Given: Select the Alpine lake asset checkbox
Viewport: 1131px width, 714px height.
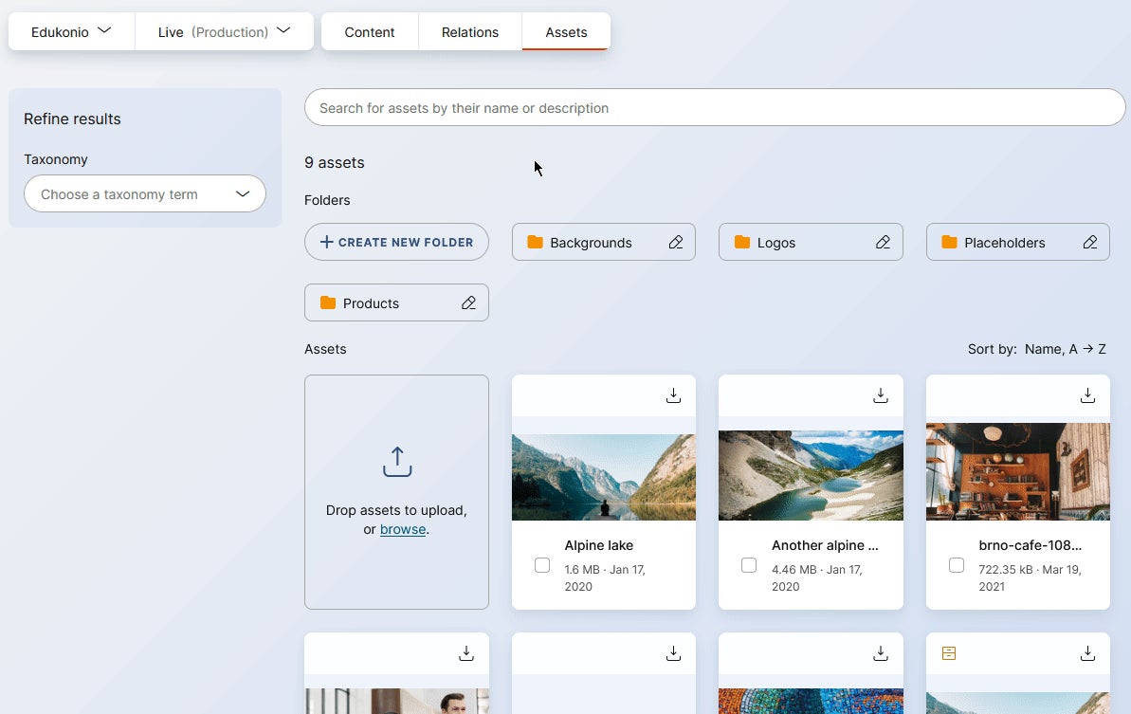Looking at the screenshot, I should (x=542, y=565).
